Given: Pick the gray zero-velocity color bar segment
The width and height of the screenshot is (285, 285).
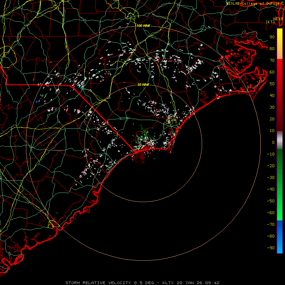Looking at the screenshot, I should tap(280, 140).
